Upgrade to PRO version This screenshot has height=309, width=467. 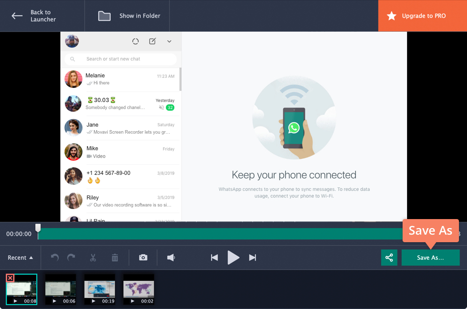point(422,16)
